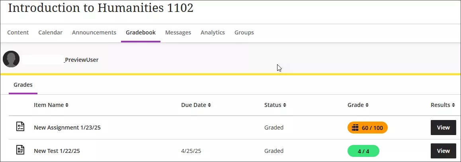
Task: View results for New Test 1/22/25
Action: [443, 151]
